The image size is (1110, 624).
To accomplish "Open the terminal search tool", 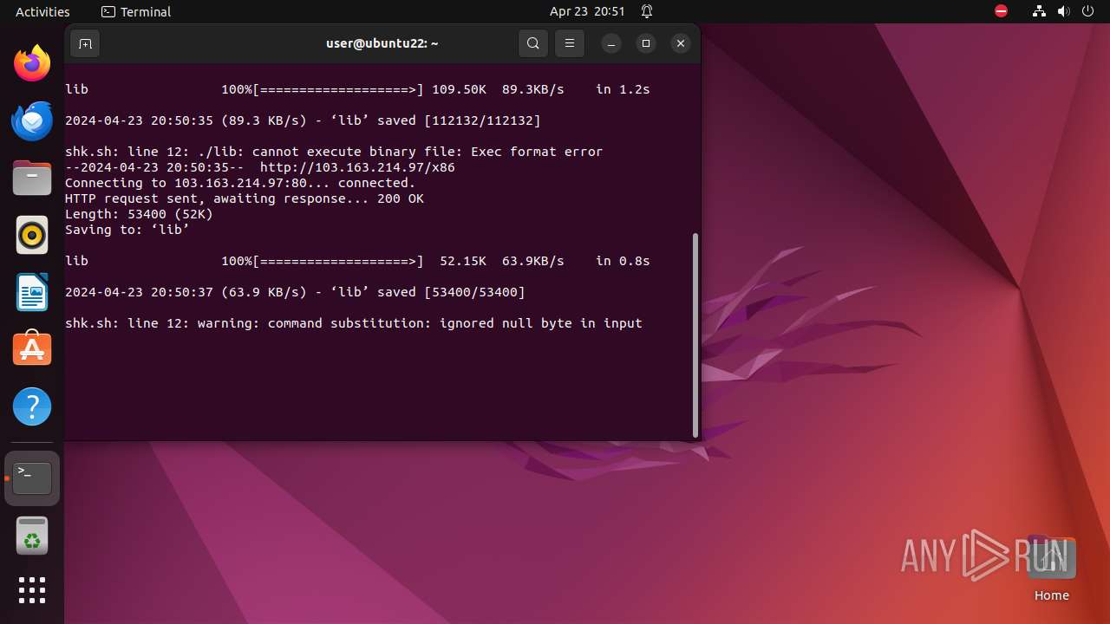I will point(533,43).
